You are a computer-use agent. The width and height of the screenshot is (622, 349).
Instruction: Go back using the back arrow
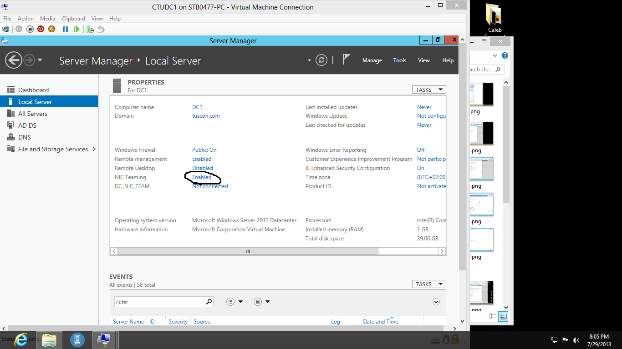[14, 60]
